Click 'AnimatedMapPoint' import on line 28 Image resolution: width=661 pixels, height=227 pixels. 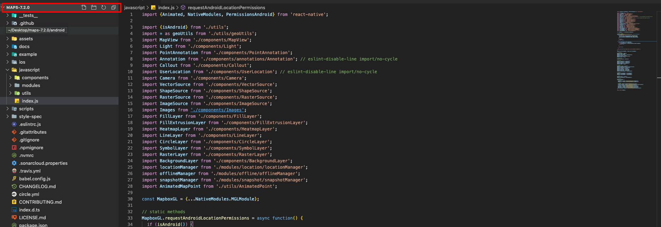180,186
